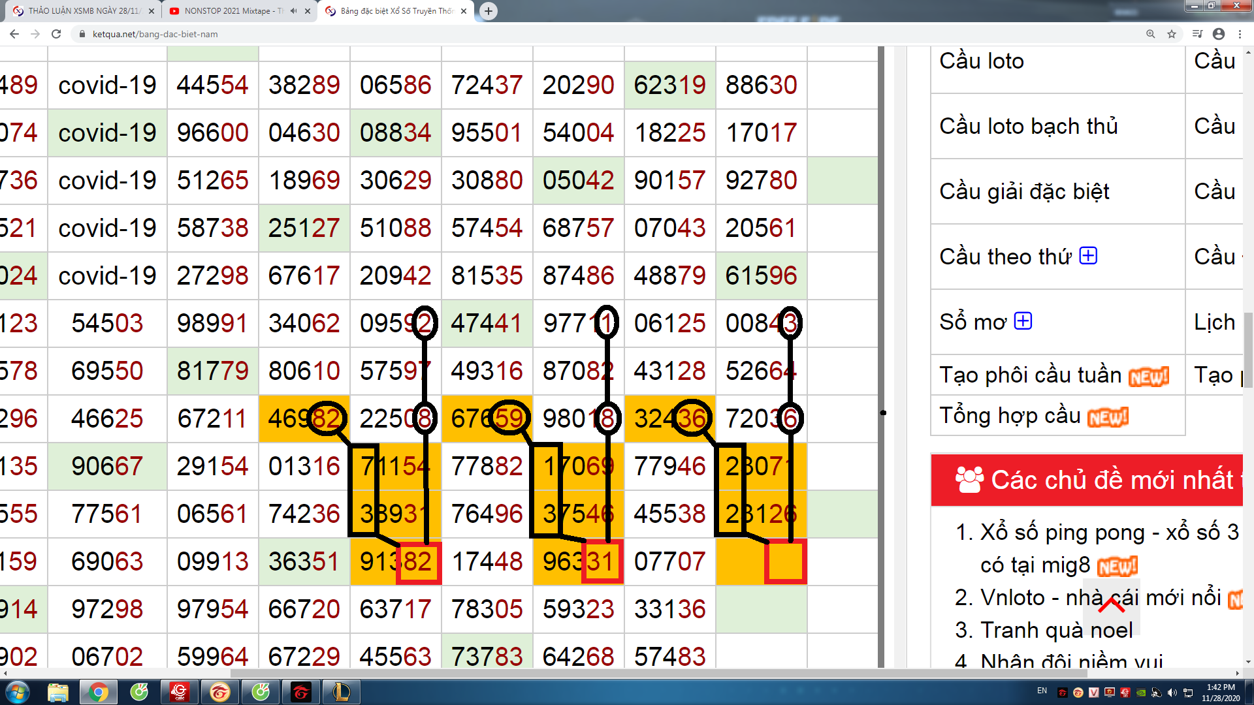Open the volume icon in system tray
This screenshot has width=1254, height=705.
pos(1172,693)
